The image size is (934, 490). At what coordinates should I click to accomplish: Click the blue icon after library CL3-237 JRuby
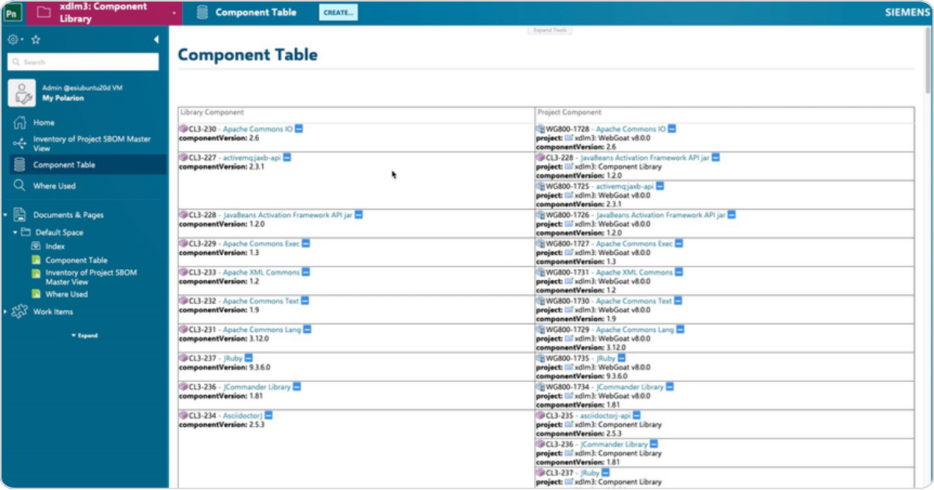249,359
